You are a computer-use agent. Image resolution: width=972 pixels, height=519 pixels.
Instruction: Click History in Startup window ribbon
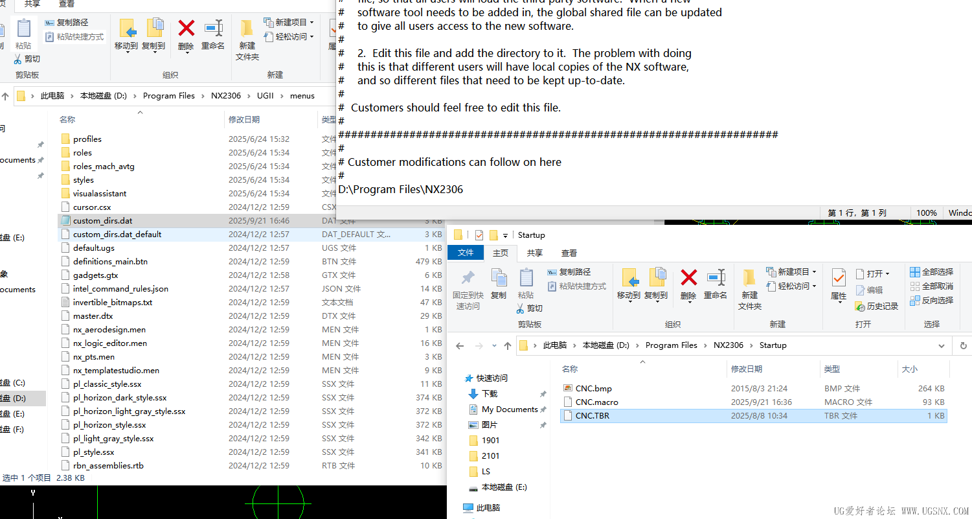(x=877, y=306)
